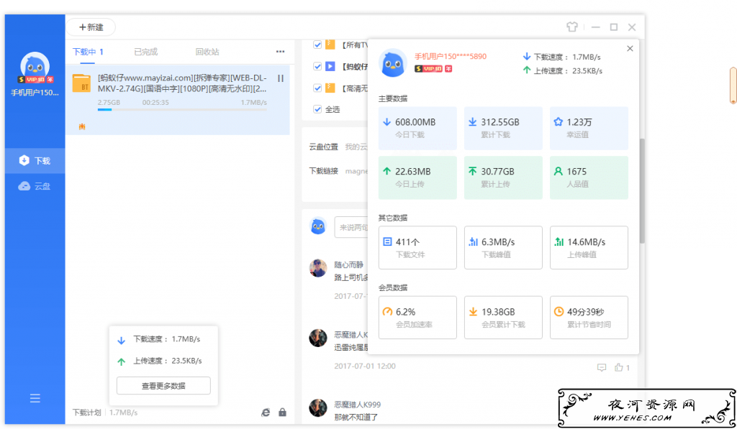This screenshot has height=429, width=737.
Task: Click the comment input field
Action: 351,227
